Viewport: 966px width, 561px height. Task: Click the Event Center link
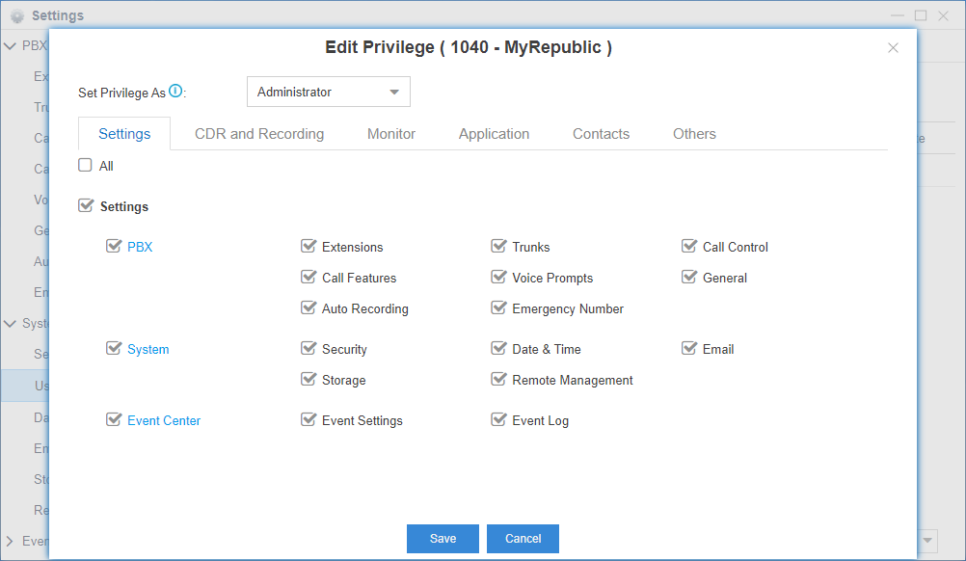point(164,420)
